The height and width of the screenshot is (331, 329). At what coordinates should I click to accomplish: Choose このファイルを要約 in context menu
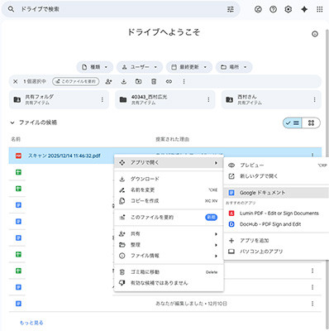(x=169, y=218)
